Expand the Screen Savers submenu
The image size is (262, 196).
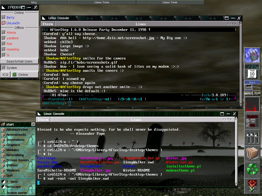point(18,160)
